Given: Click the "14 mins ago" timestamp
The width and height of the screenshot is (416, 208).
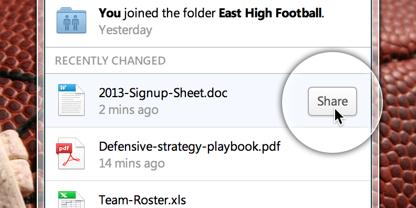Looking at the screenshot, I should (x=132, y=163).
